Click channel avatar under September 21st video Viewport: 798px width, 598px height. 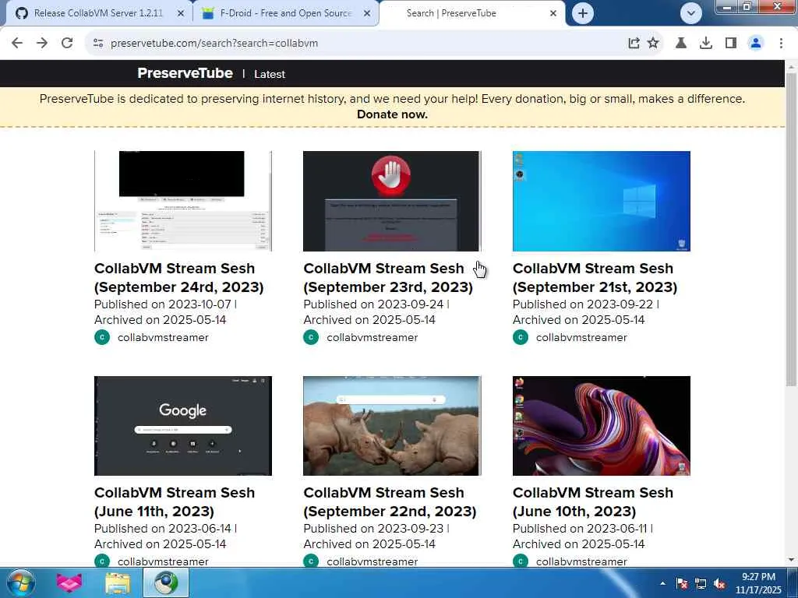pos(520,337)
